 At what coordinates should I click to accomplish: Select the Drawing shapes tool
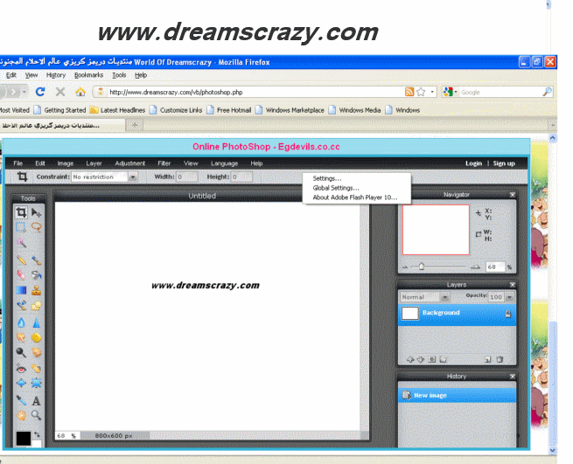click(x=36, y=306)
